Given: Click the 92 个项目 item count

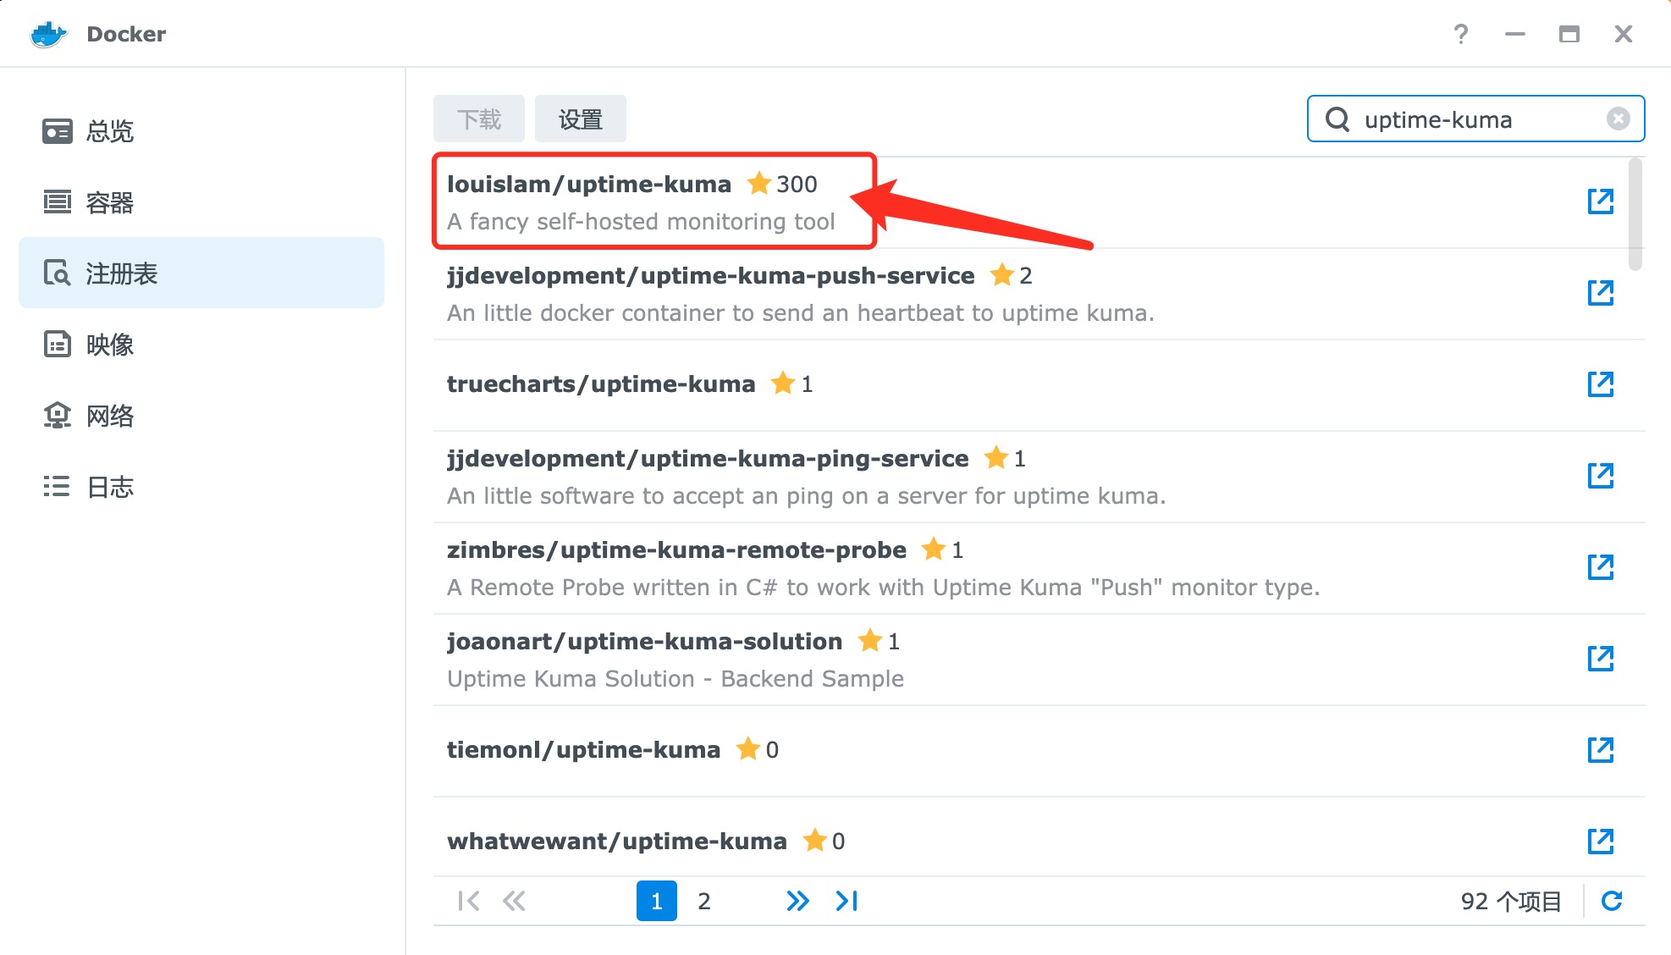Looking at the screenshot, I should point(1511,901).
